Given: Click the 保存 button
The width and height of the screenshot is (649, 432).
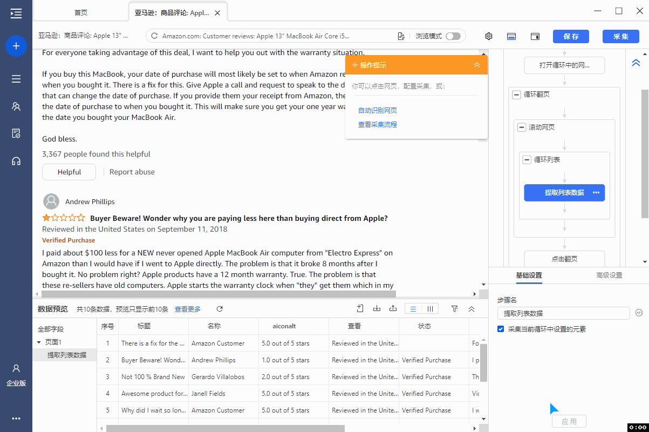Looking at the screenshot, I should pos(571,36).
